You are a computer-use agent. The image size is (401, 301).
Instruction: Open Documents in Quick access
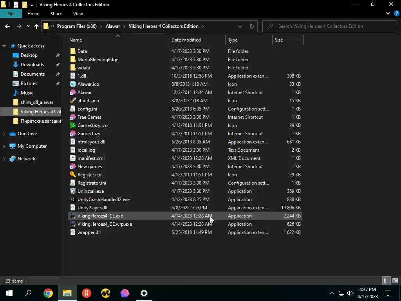click(33, 74)
